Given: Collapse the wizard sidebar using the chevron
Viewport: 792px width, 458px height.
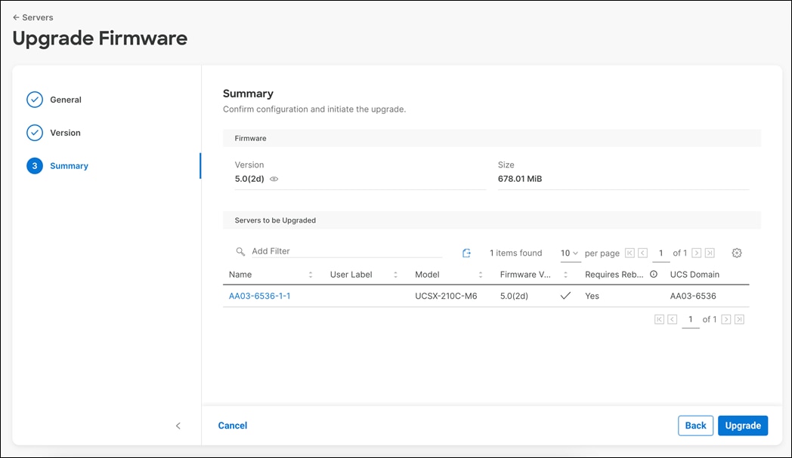Looking at the screenshot, I should [x=178, y=426].
